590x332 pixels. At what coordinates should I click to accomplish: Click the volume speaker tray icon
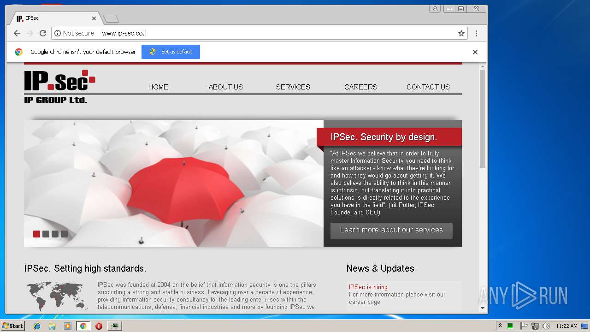click(x=546, y=326)
